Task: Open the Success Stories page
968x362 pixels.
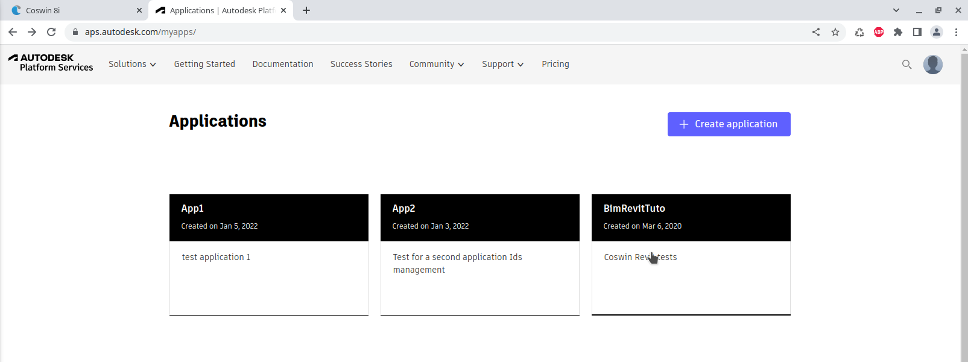Action: tap(361, 64)
